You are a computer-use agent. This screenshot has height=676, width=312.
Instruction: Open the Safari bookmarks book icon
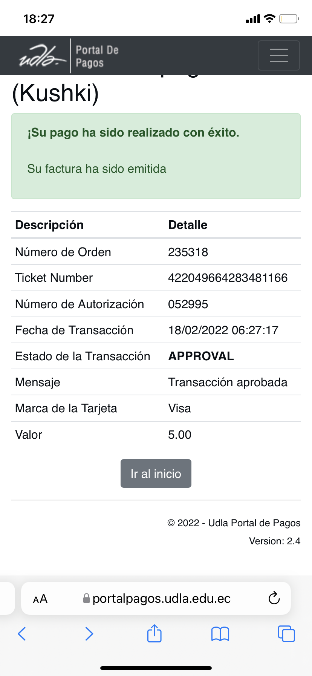pyautogui.click(x=220, y=633)
